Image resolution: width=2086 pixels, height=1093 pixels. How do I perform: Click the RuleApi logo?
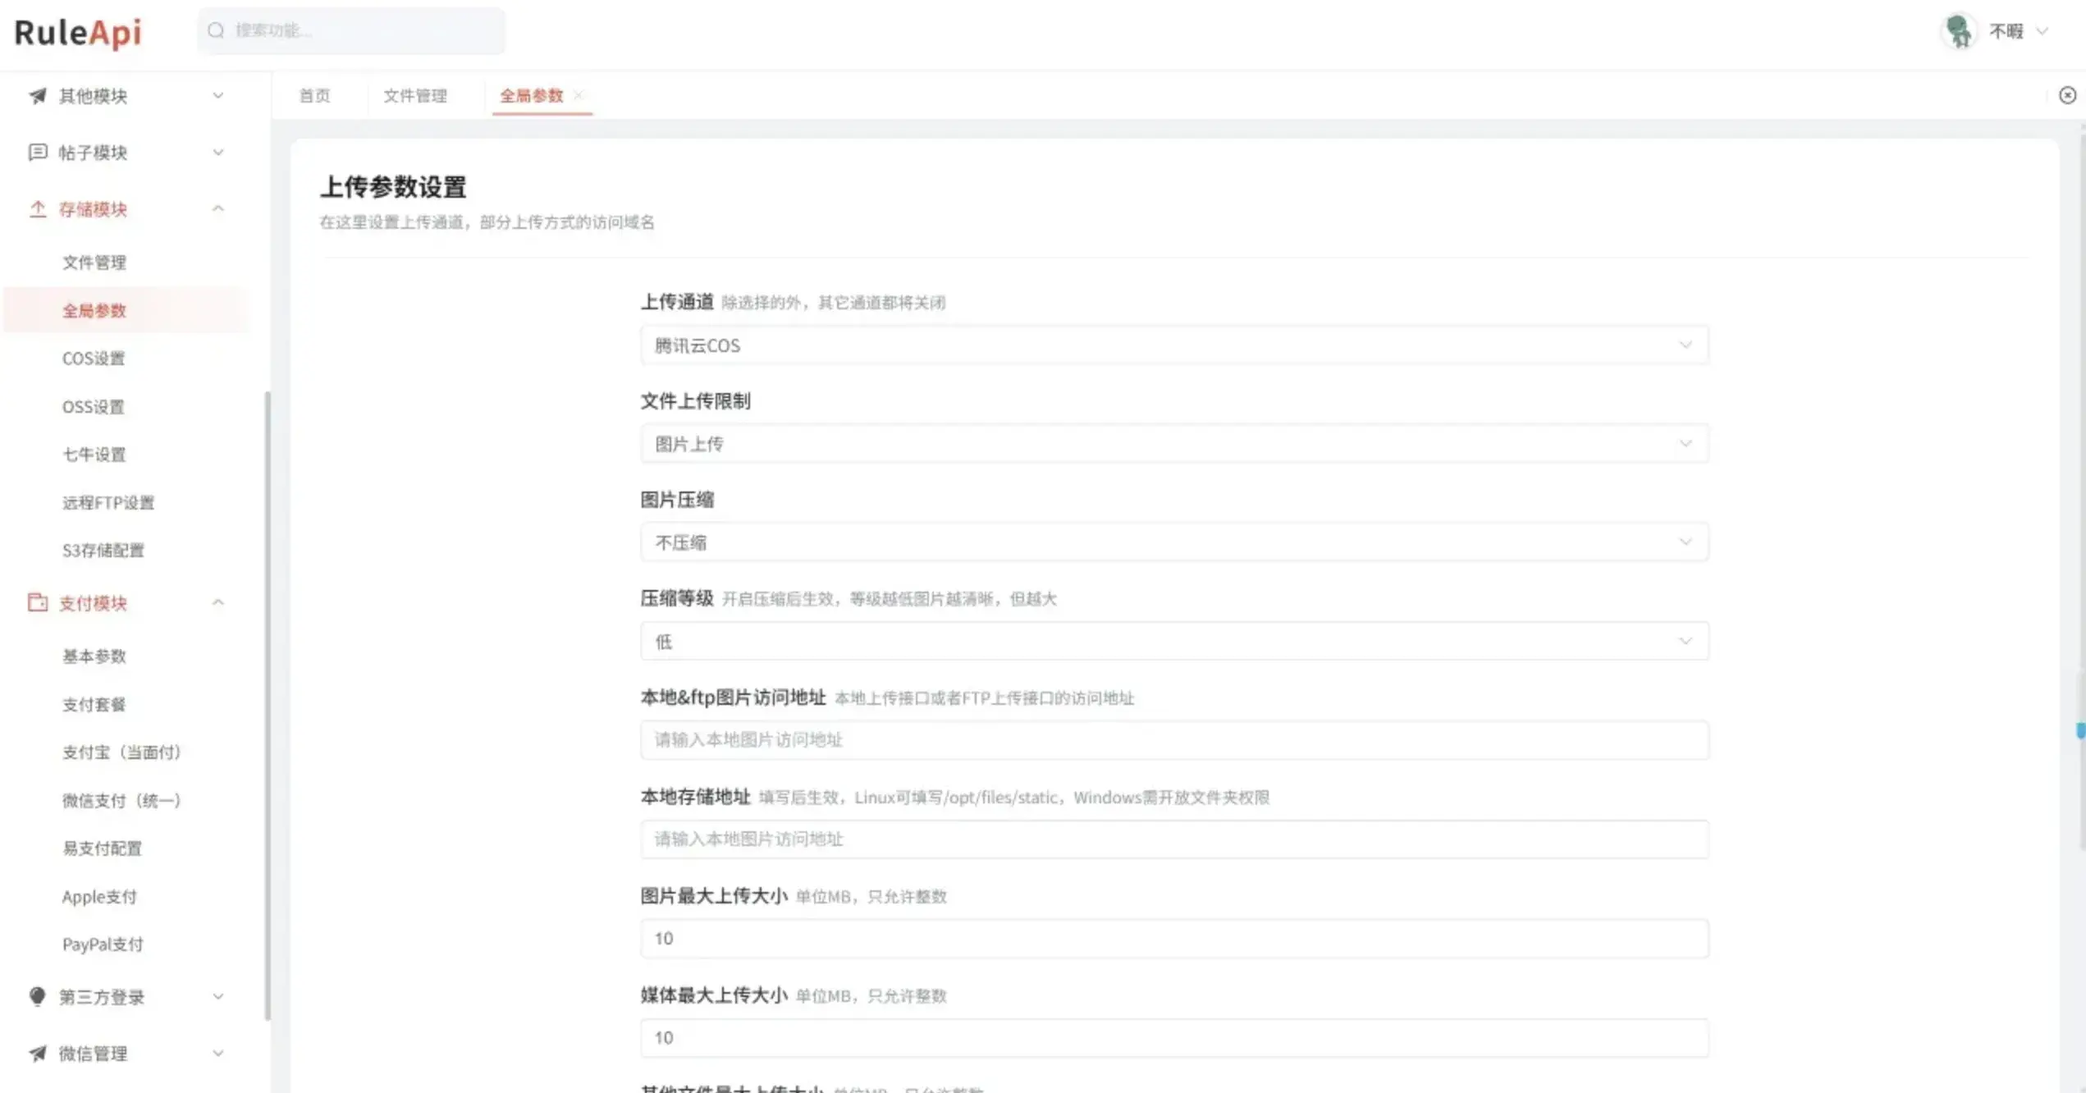pyautogui.click(x=78, y=33)
